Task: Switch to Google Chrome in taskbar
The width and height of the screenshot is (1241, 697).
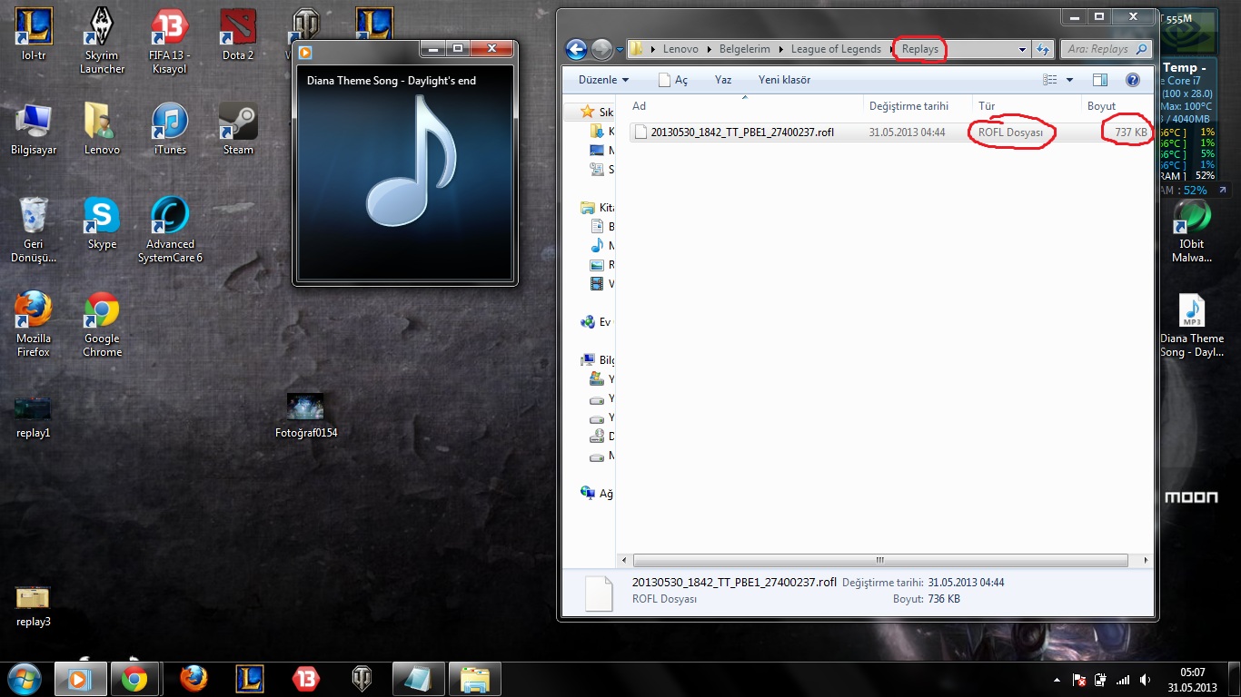Action: click(134, 679)
